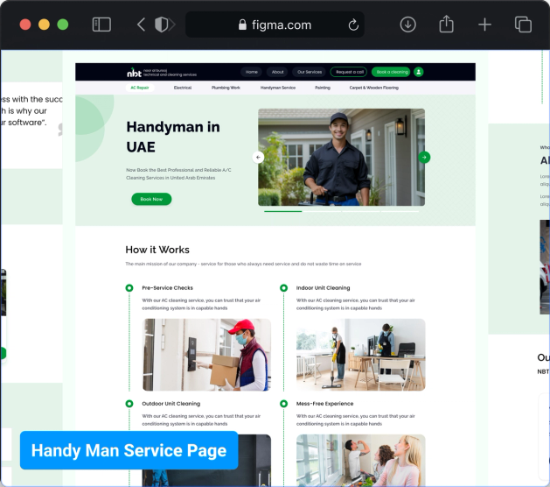Select the Painting tab

pos(323,88)
